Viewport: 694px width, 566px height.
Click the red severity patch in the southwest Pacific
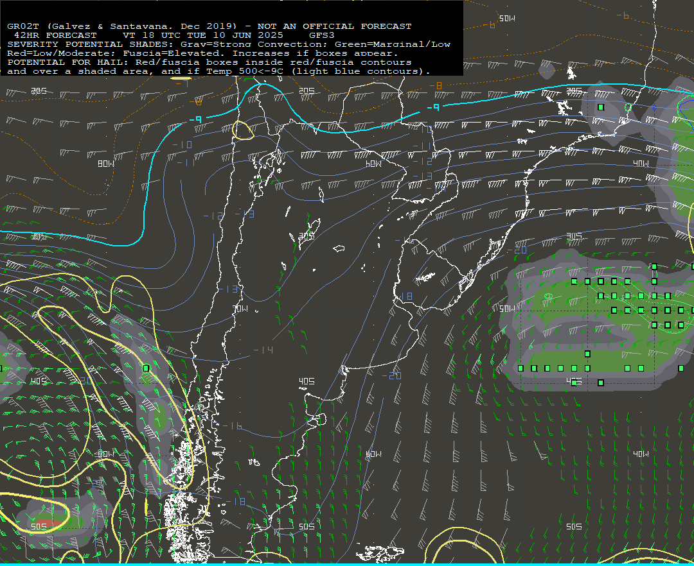[x=49, y=524]
